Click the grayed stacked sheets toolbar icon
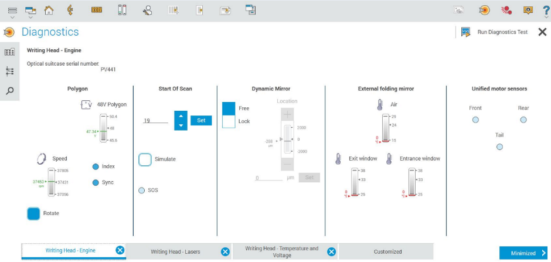The image size is (551, 262). pos(225,11)
